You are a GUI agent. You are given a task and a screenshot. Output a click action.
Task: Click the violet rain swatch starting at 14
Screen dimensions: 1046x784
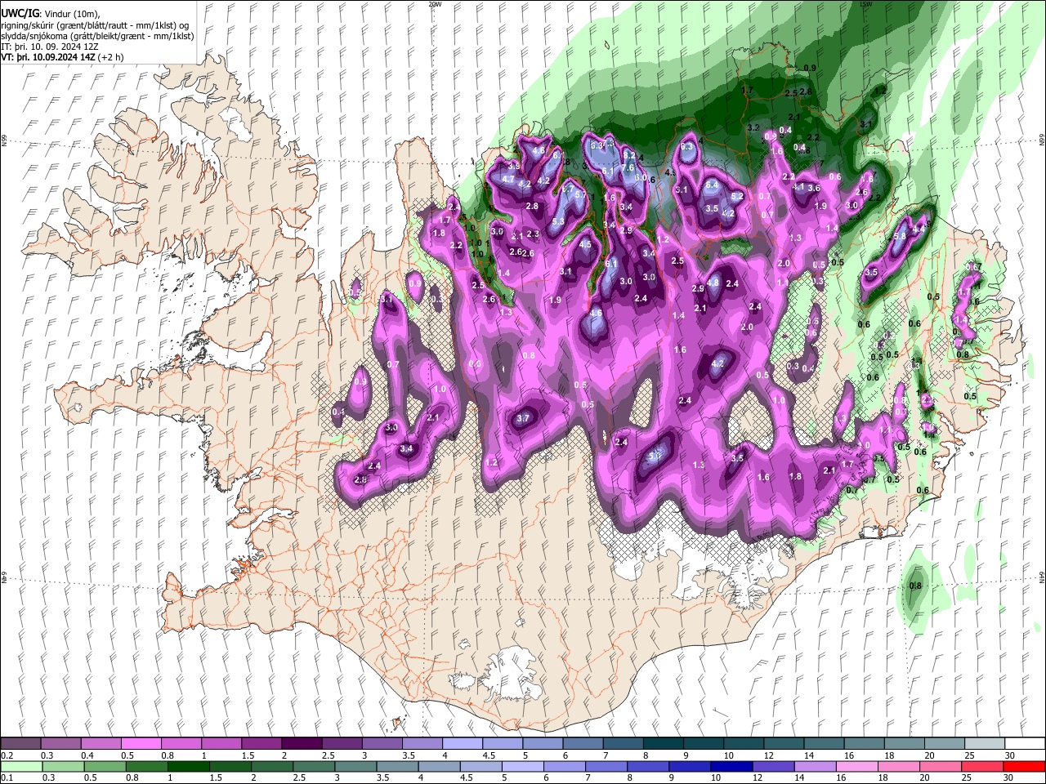tap(815, 766)
